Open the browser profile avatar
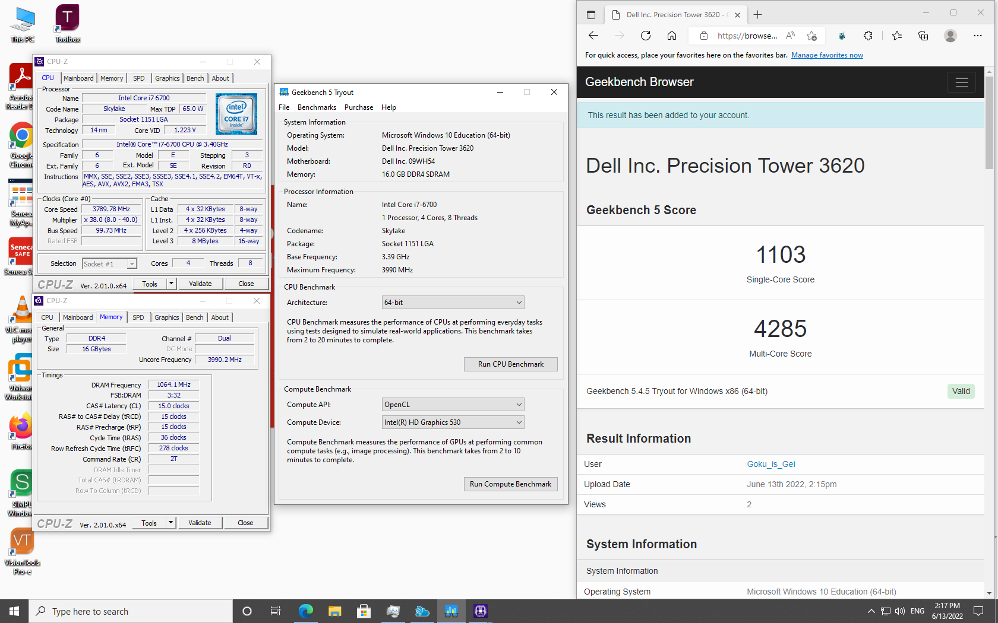This screenshot has width=998, height=623. tap(950, 36)
